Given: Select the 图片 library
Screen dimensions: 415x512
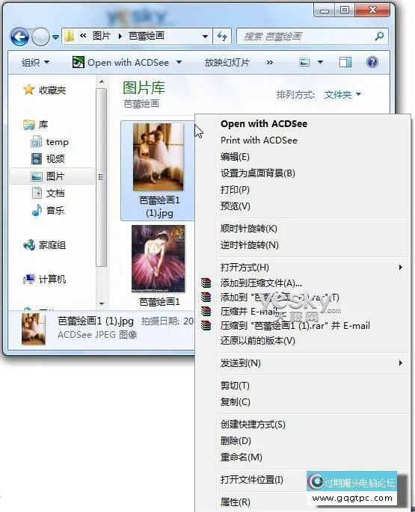Looking at the screenshot, I should click(x=52, y=176).
